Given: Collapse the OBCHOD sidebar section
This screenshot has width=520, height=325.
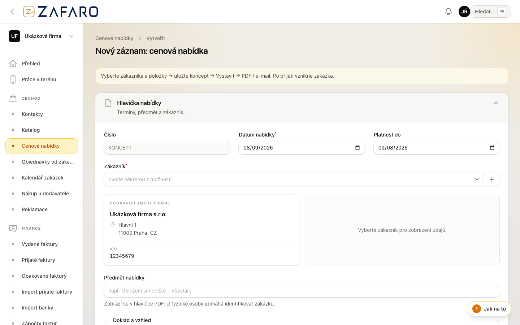Looking at the screenshot, I should (31, 98).
